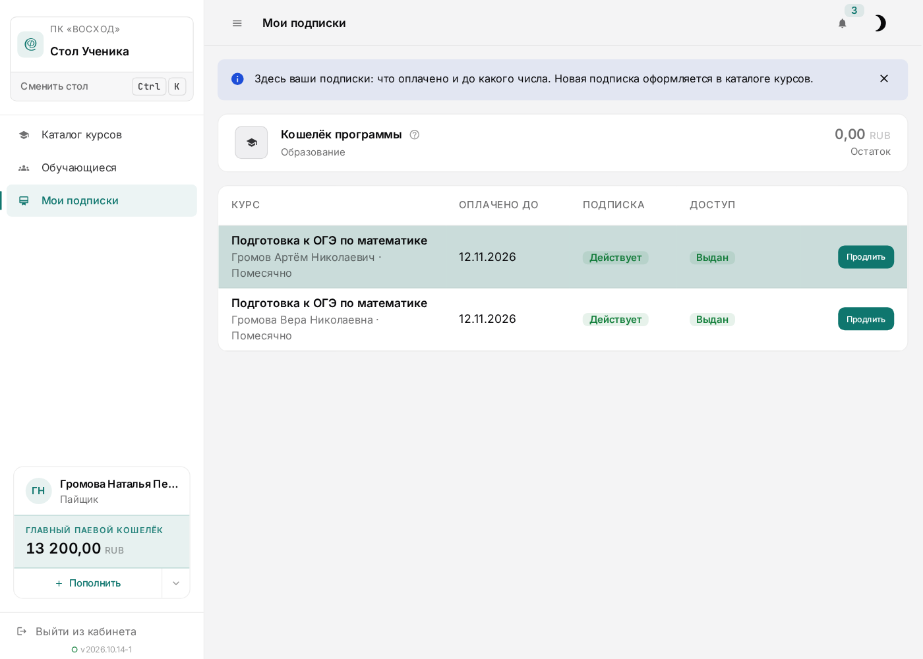Image resolution: width=923 pixels, height=659 pixels.
Task: Open notifications bell icon
Action: point(842,24)
